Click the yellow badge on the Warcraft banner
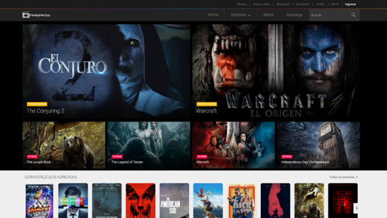Screen dimensions: 387x218 pos(207,104)
